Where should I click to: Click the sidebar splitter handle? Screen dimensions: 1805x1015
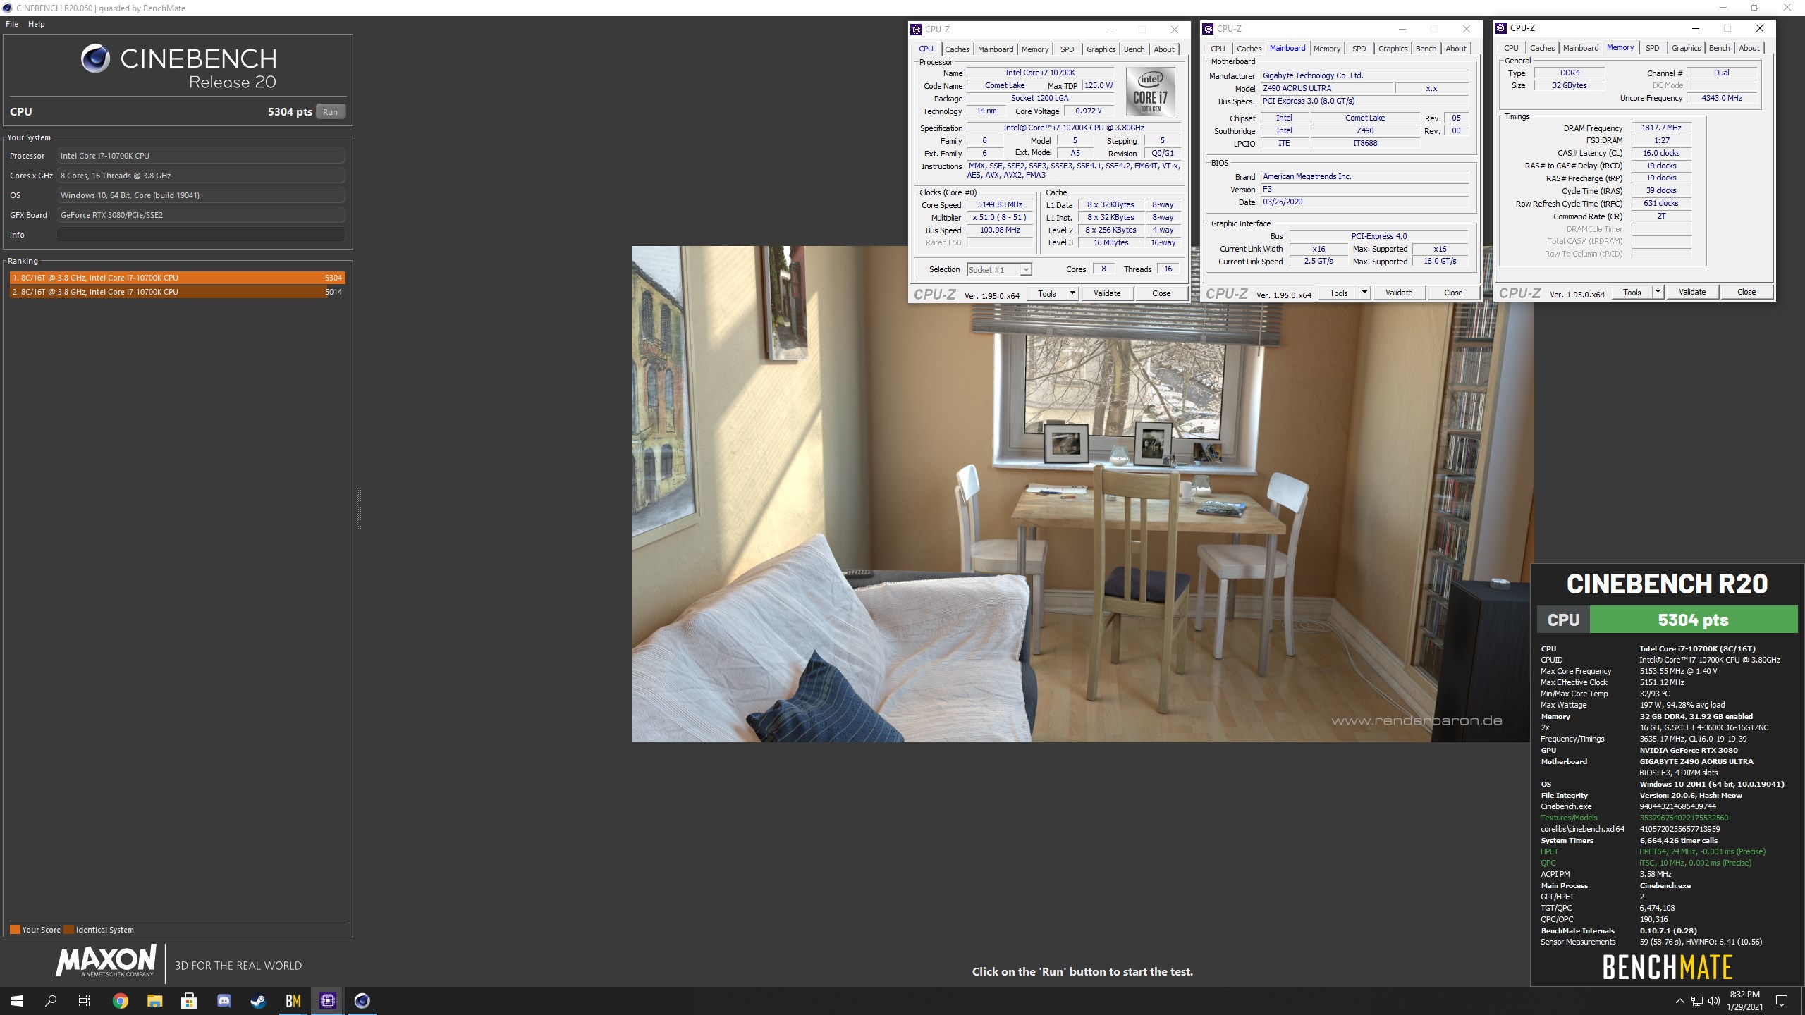359,508
